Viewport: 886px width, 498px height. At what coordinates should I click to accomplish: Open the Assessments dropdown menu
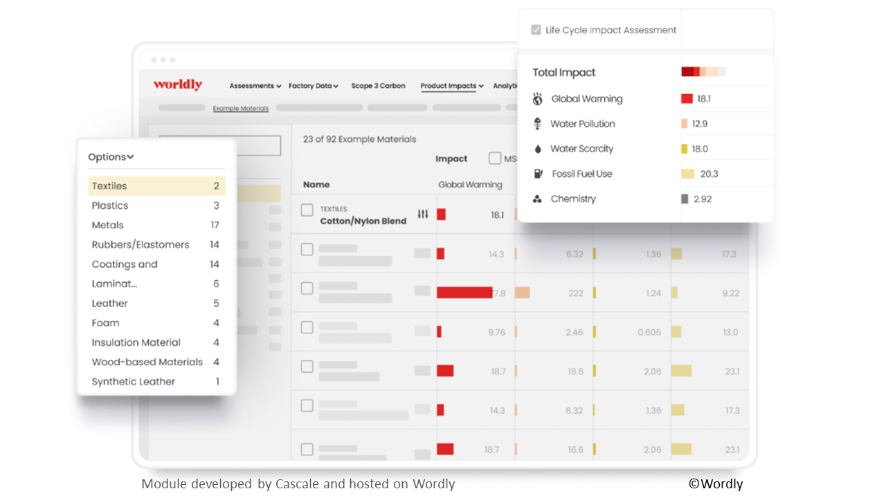tap(255, 86)
